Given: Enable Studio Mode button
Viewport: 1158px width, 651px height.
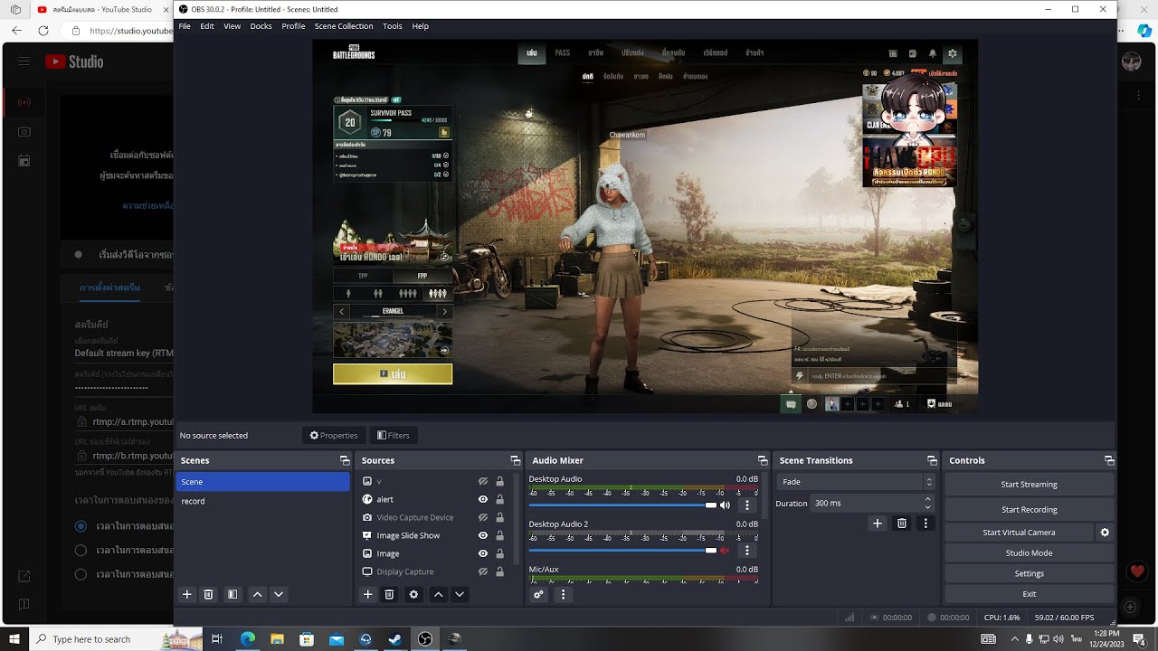Looking at the screenshot, I should (x=1029, y=553).
